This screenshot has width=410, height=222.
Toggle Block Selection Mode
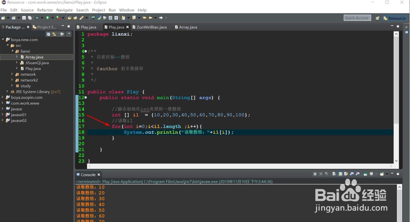click(x=110, y=18)
